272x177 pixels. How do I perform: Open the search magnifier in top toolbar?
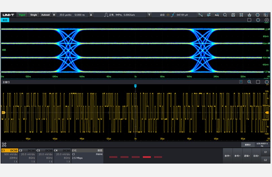225,15
